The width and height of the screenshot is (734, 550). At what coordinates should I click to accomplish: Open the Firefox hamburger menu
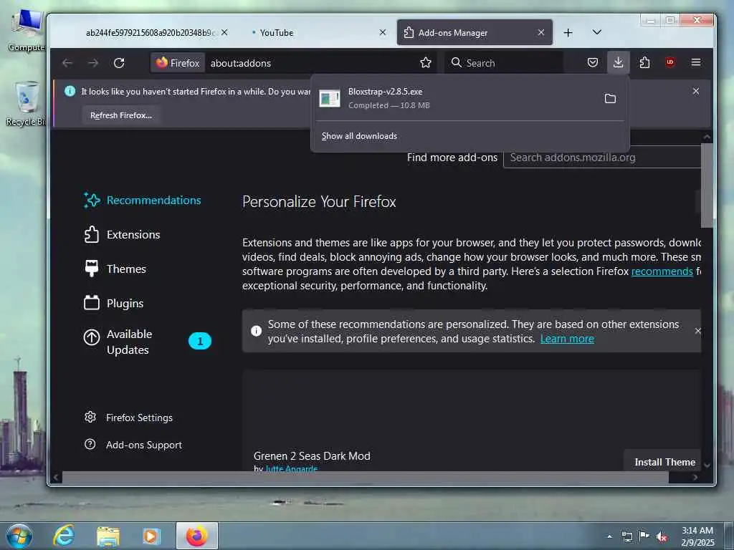[x=696, y=63]
